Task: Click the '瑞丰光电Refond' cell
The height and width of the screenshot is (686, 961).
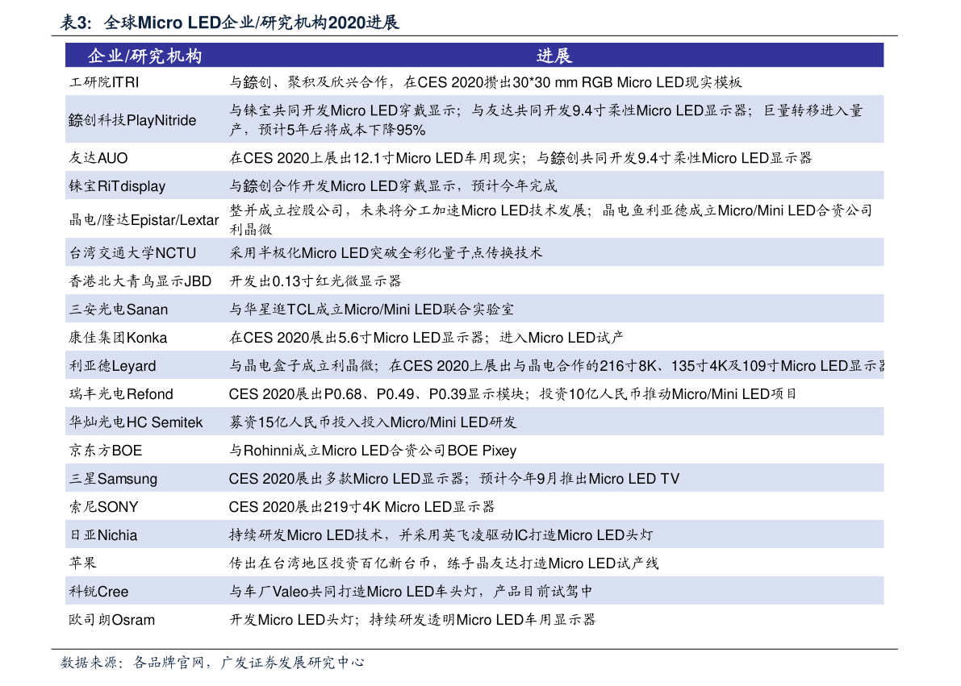Action: [121, 394]
